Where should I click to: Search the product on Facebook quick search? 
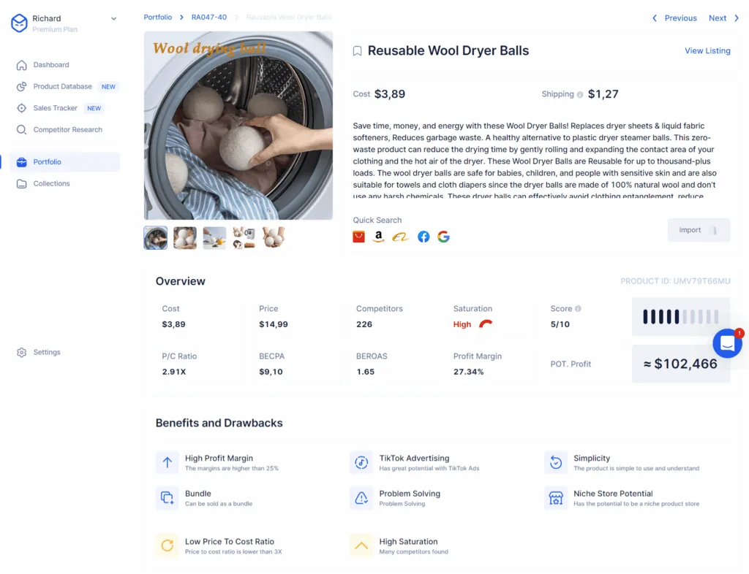point(423,236)
